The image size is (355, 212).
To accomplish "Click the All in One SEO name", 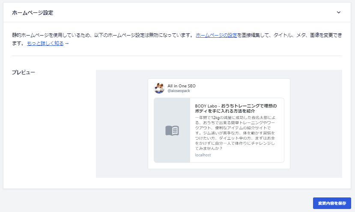I will click(x=182, y=86).
